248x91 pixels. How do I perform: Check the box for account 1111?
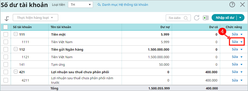pyautogui.click(x=6, y=42)
